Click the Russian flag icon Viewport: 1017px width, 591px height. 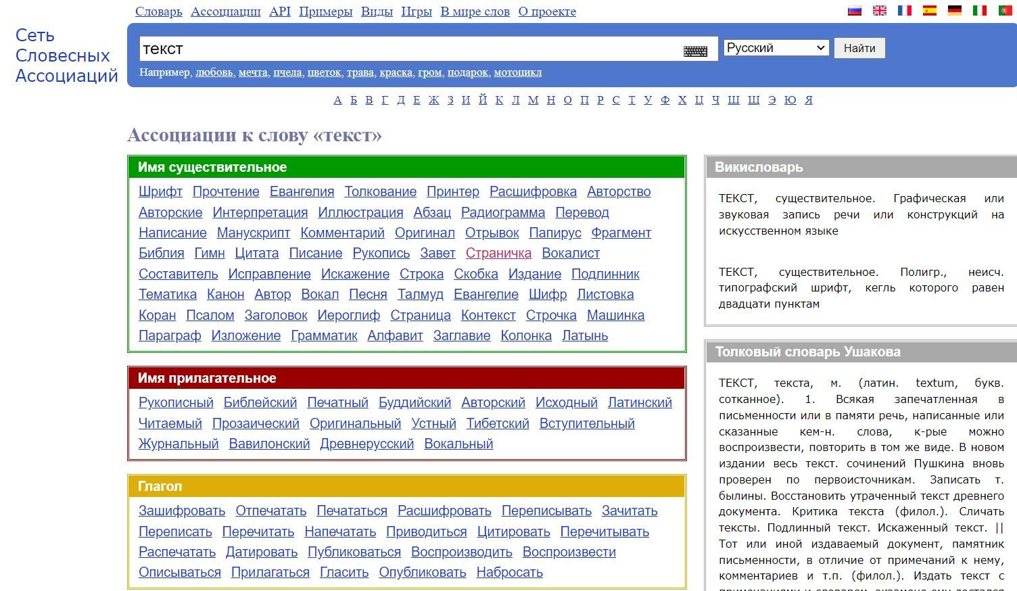click(855, 11)
